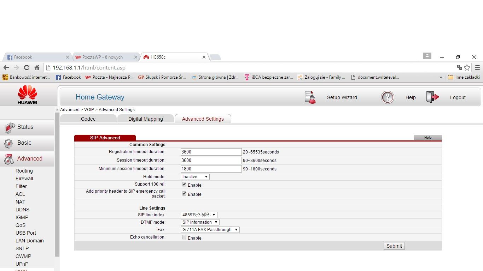Viewport: 483px width, 271px height.
Task: Click the Advanced toolbox icon
Action: tap(8, 159)
